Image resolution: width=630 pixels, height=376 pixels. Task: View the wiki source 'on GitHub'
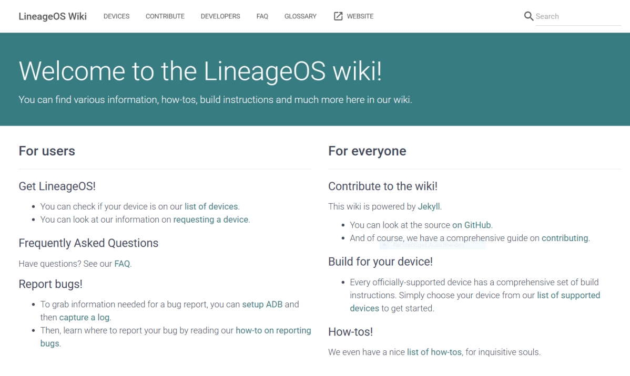coord(472,225)
